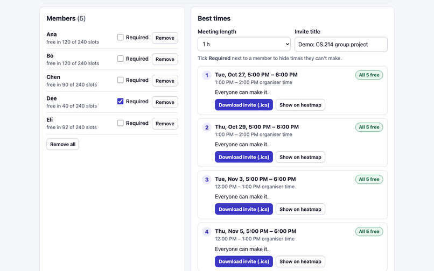
Task: Click member name 'Dee'
Action: click(52, 98)
